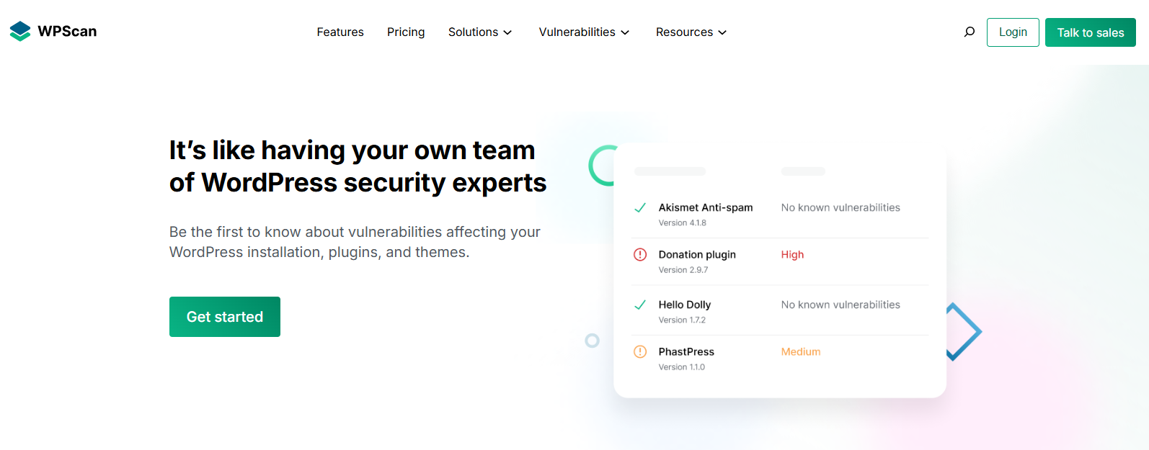Expand the Resources dropdown menu
The height and width of the screenshot is (450, 1149).
click(691, 32)
